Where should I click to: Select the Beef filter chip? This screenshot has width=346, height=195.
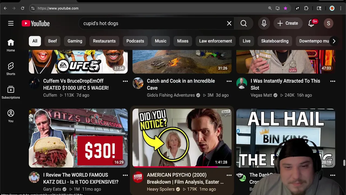(x=52, y=41)
